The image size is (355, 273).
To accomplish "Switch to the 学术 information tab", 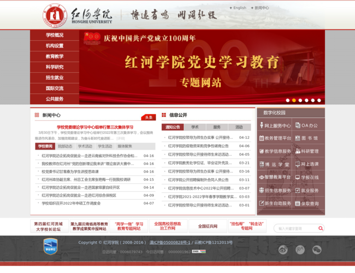I will pyautogui.click(x=195, y=127).
